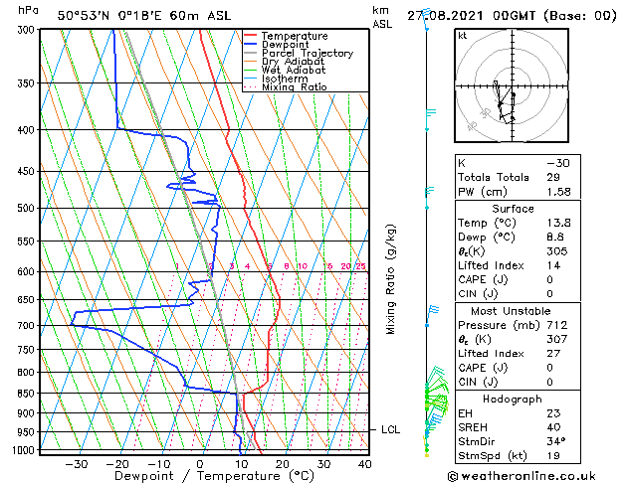The width and height of the screenshot is (626, 483).
Task: Click the StmDir value 34°
Action: click(556, 441)
